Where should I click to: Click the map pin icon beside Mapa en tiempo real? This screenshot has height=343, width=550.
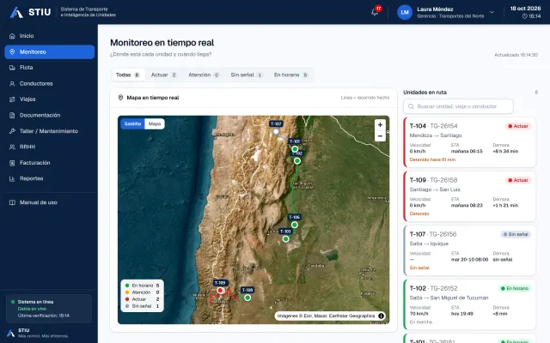[120, 98]
